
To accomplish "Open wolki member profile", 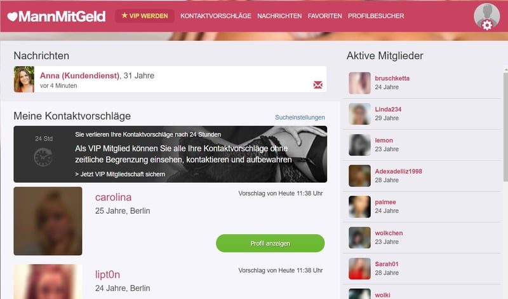I will click(x=383, y=295).
